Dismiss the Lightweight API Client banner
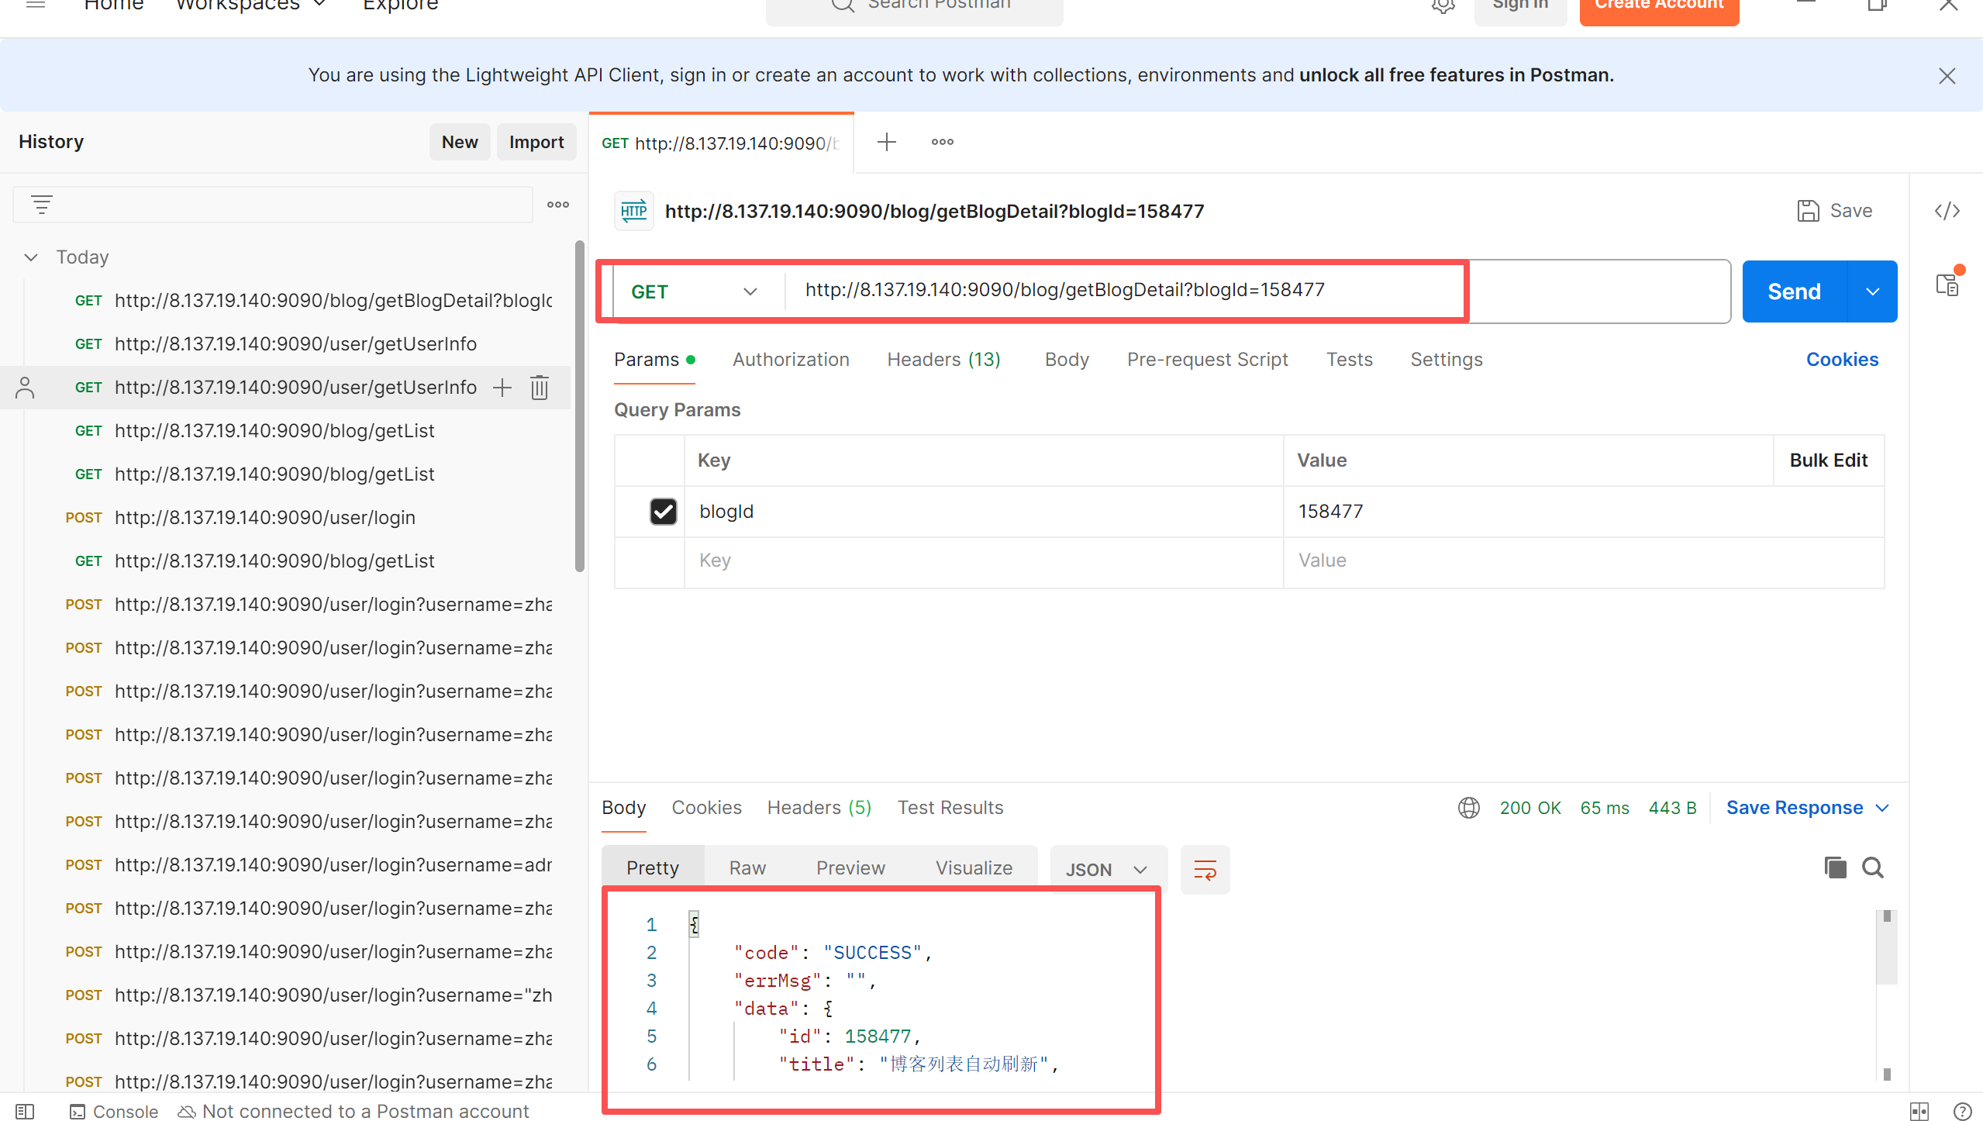Screen dimensions: 1983x1121 (1947, 76)
